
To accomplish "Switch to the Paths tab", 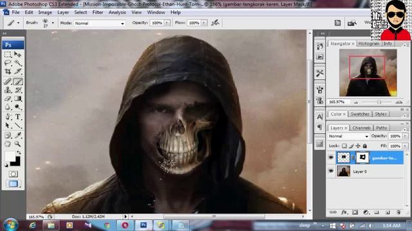I will 381,128.
